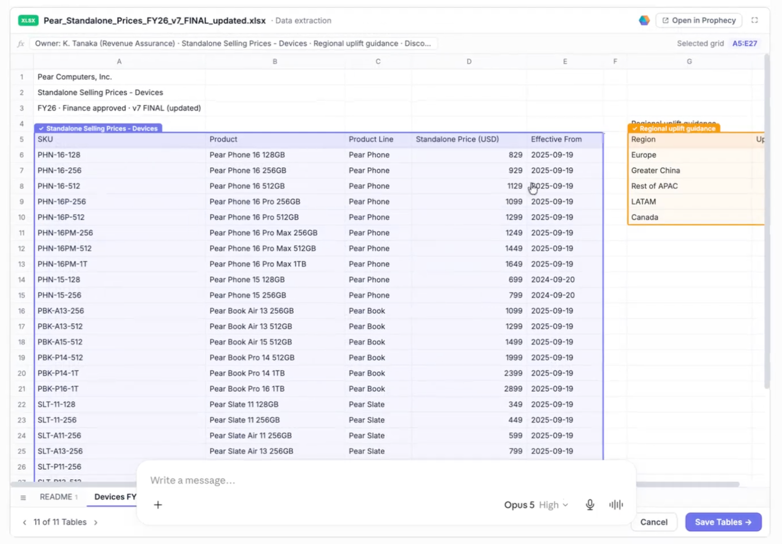
Task: Click the Cancel button
Action: 654,522
